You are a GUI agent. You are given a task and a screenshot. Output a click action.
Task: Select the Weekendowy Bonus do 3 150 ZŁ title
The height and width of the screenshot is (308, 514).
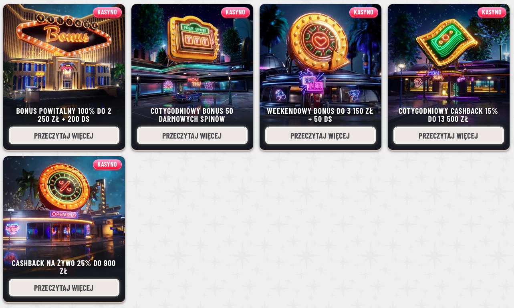click(x=320, y=115)
